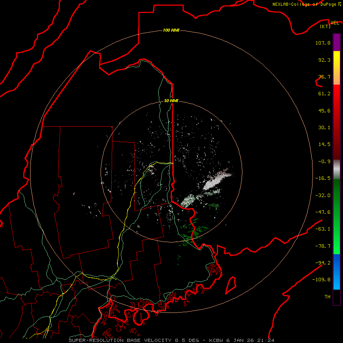Click the 61.2 velocity scale value
343x343 pixels.
[324, 94]
